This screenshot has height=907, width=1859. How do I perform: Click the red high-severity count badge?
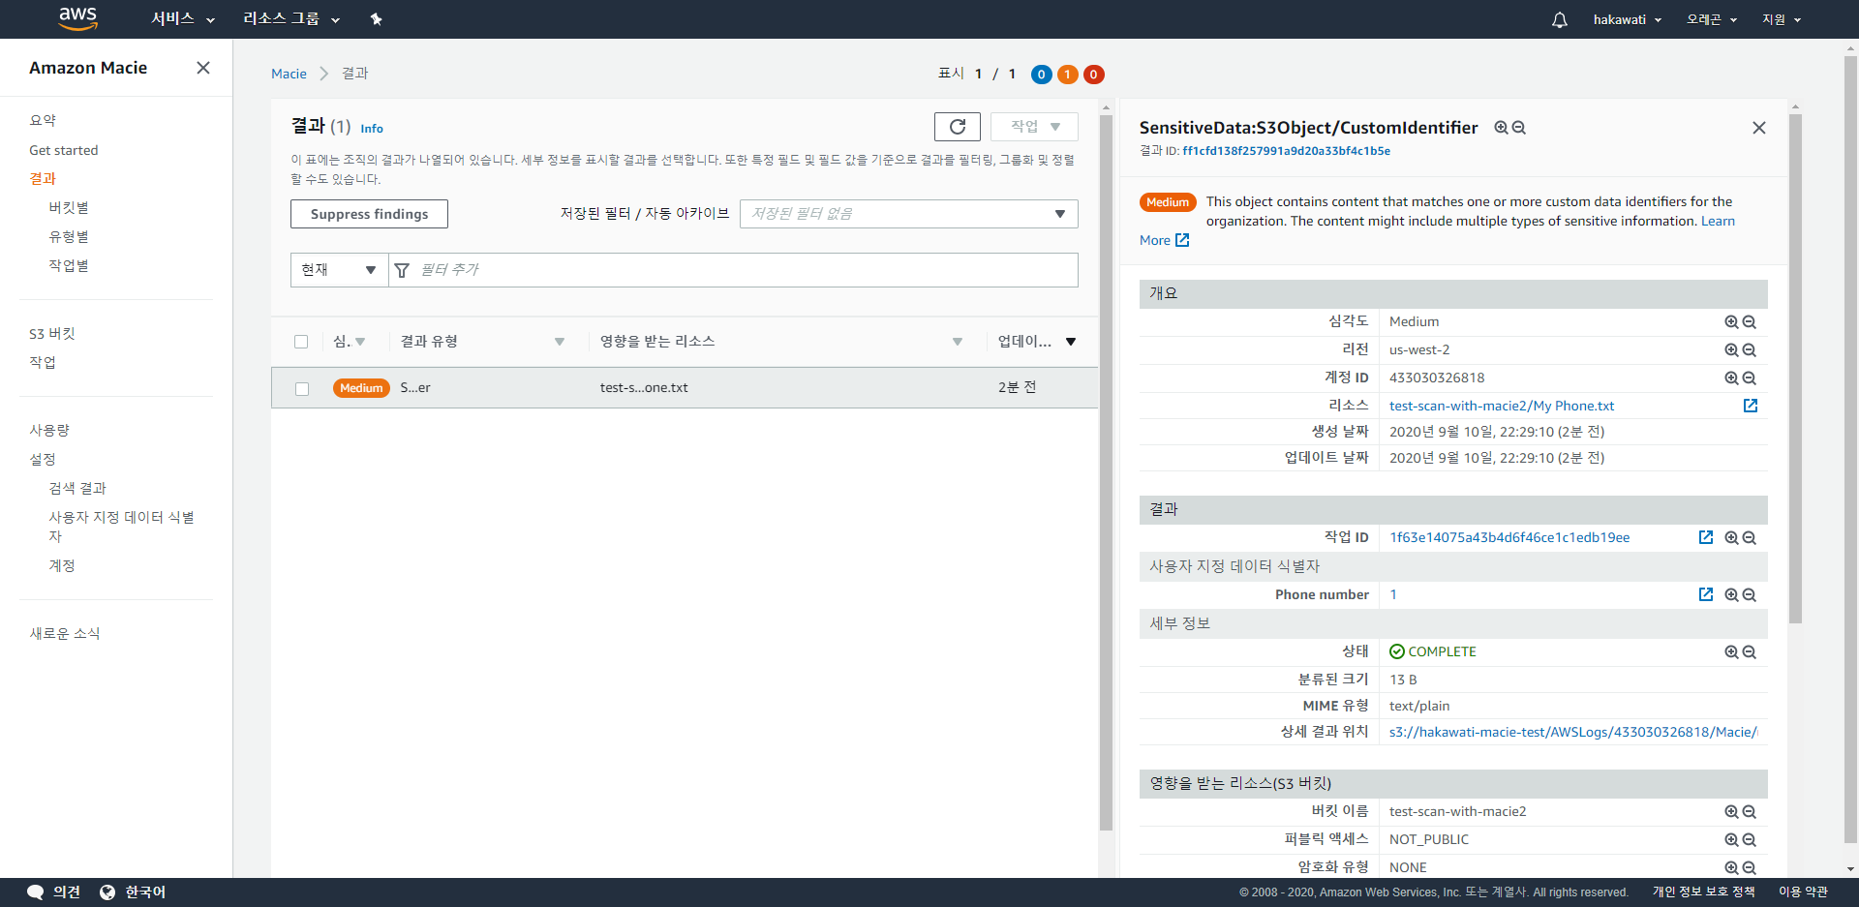tap(1094, 75)
